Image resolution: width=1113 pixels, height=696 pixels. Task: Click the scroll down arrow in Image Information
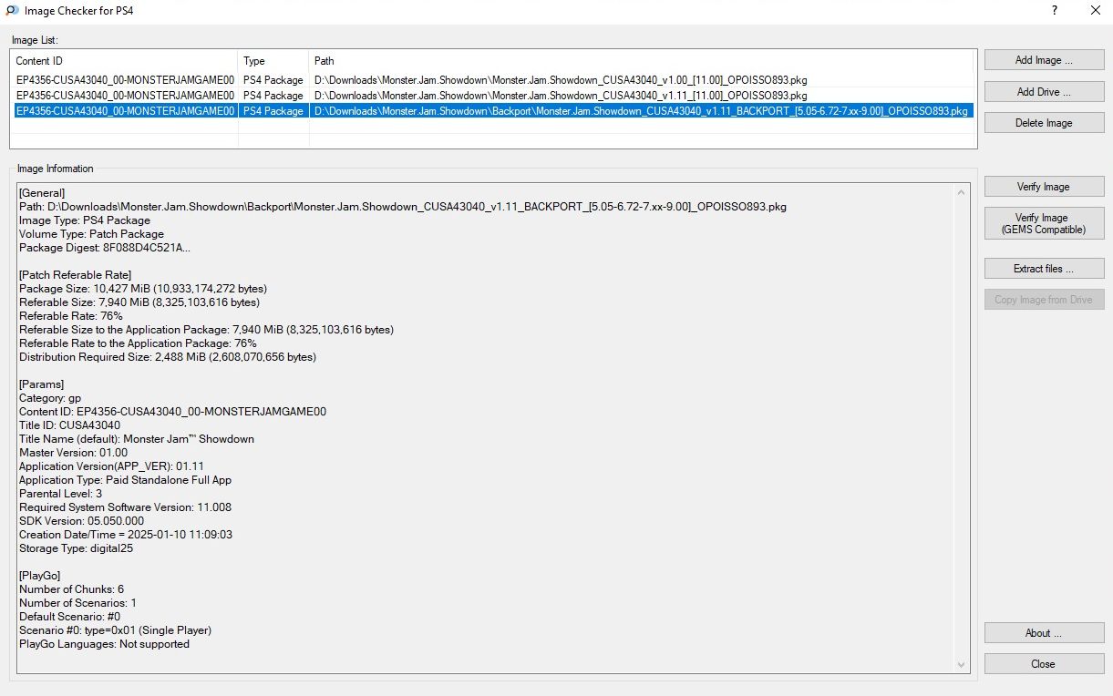pyautogui.click(x=961, y=665)
